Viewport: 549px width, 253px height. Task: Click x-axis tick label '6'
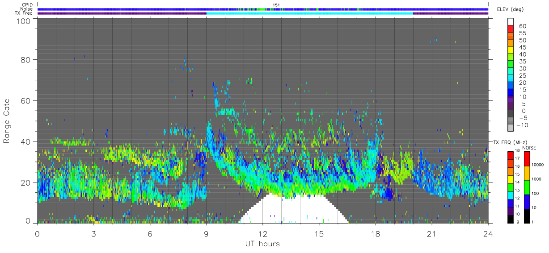click(150, 233)
